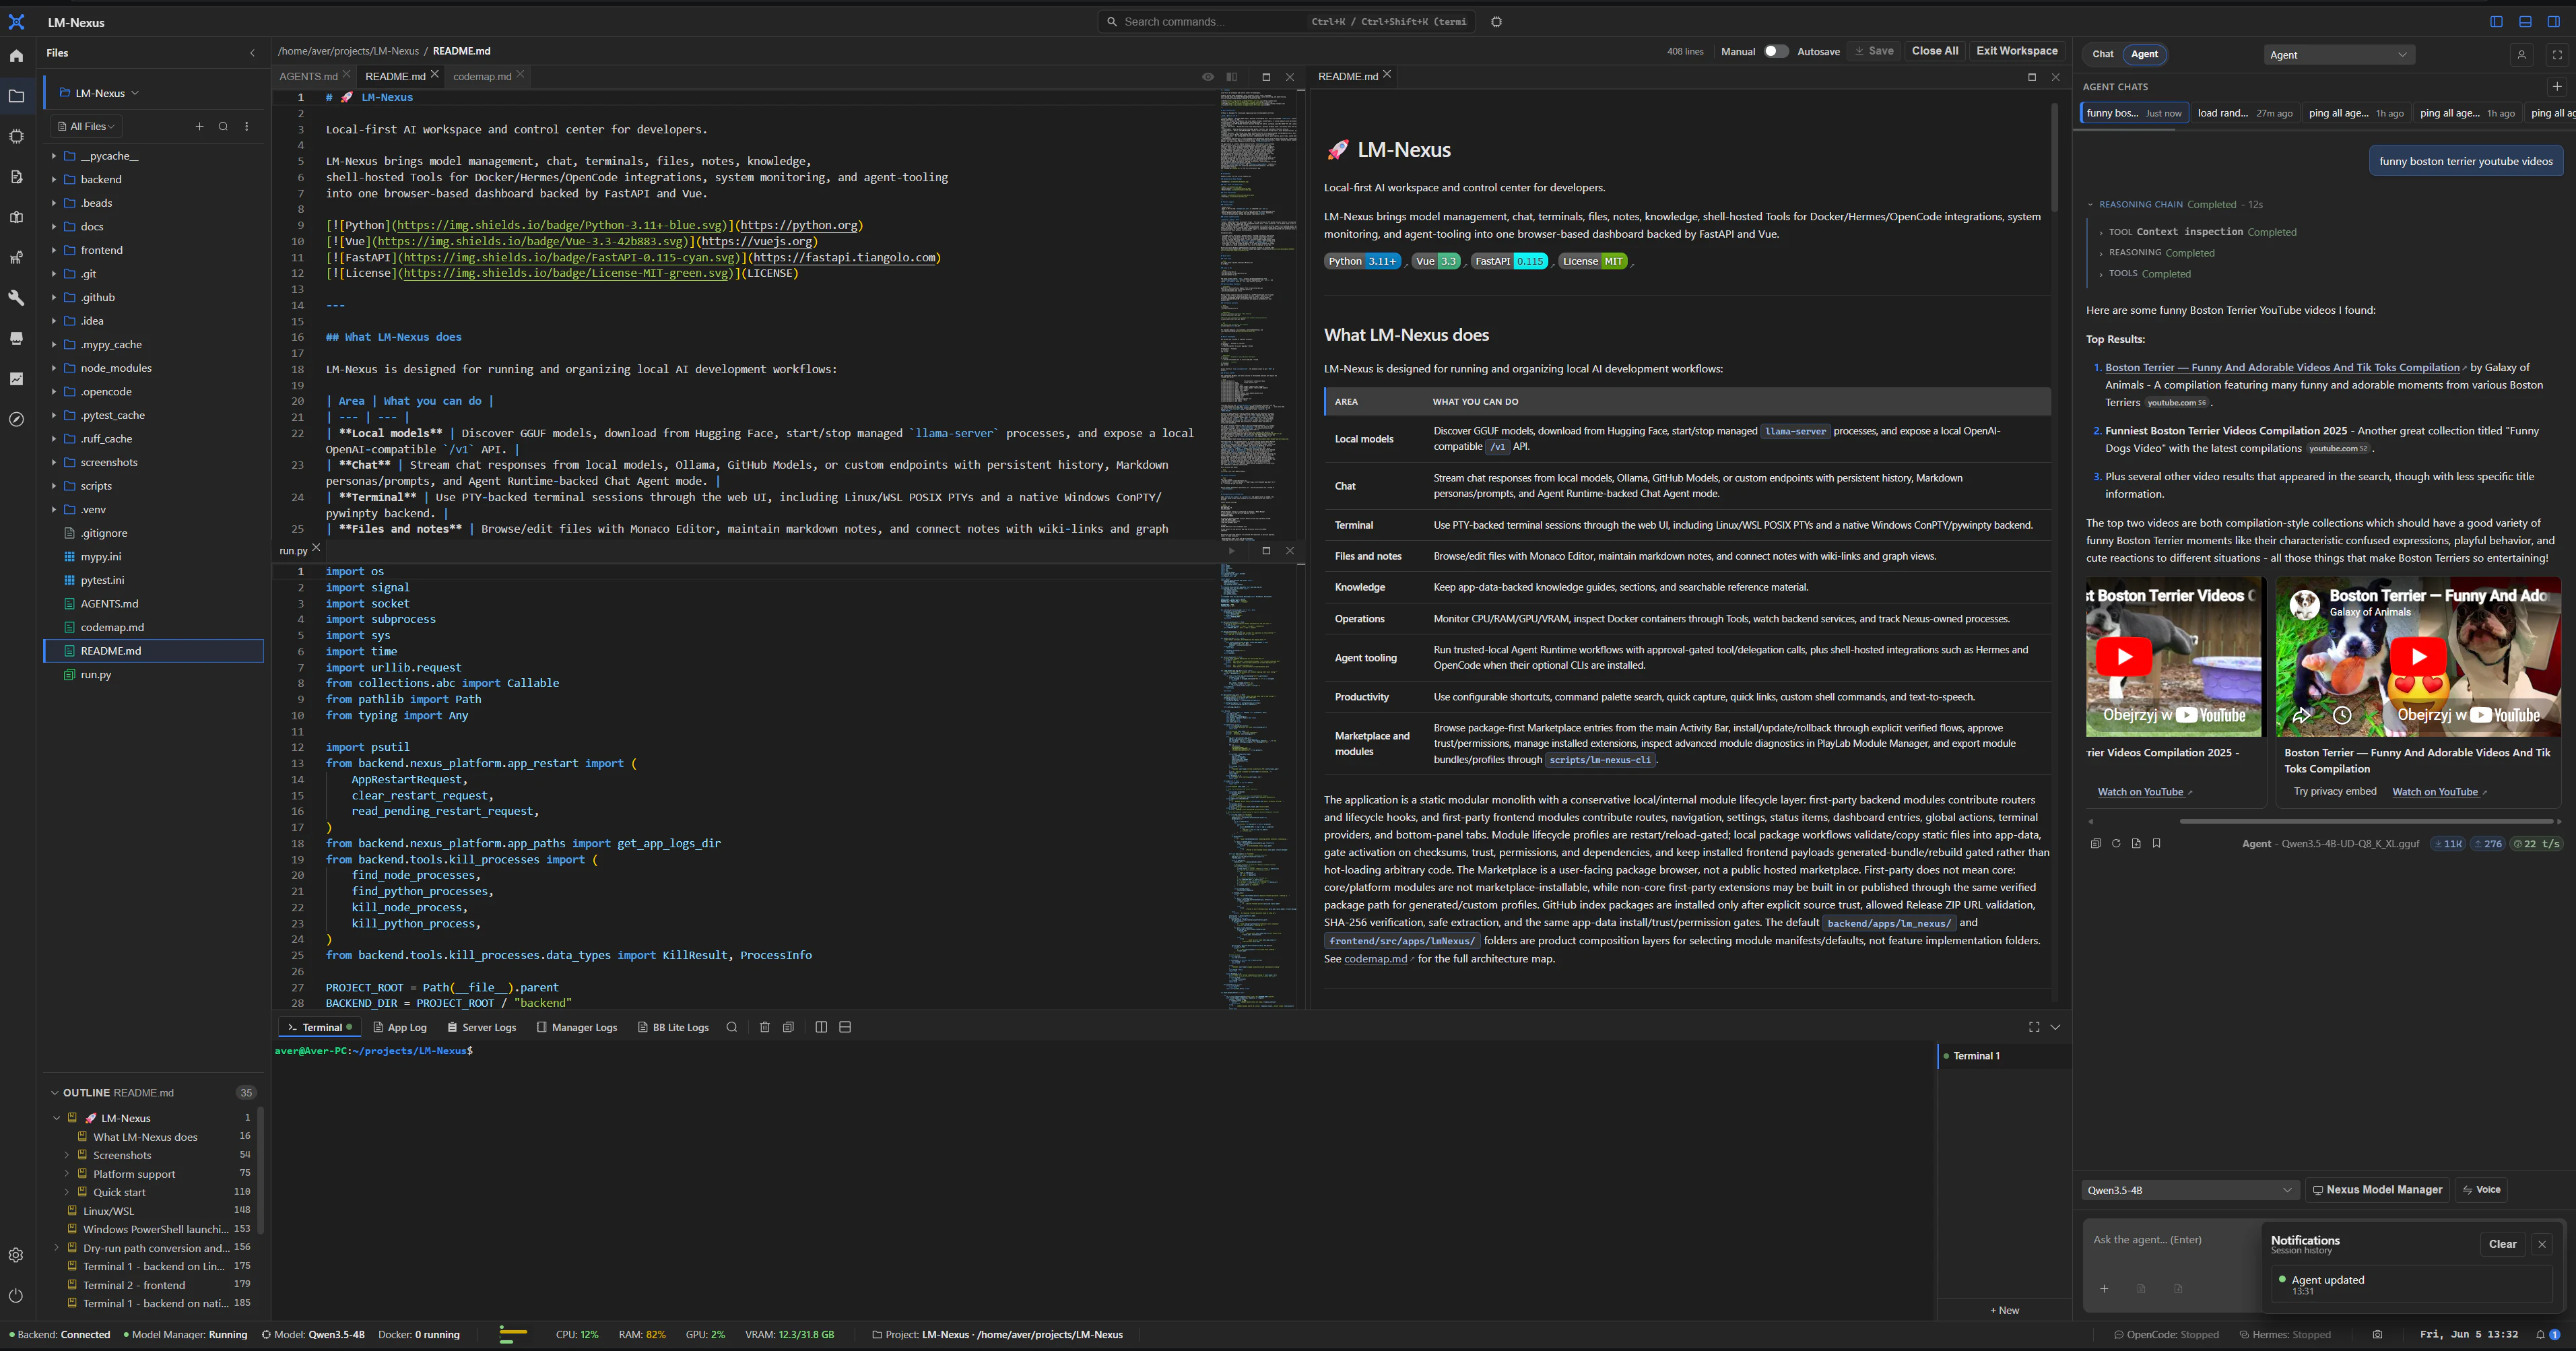Viewport: 2576px width, 1351px height.
Task: Click the trash icon in terminal toolbar
Action: pyautogui.click(x=765, y=1027)
